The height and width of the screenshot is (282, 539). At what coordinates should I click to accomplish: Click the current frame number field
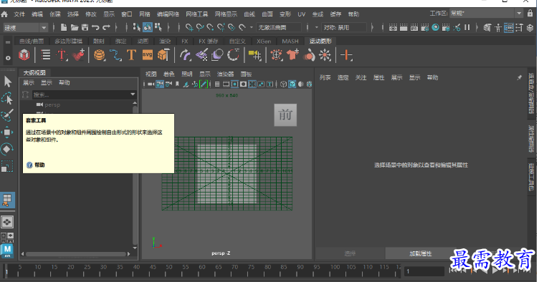[x=424, y=271]
